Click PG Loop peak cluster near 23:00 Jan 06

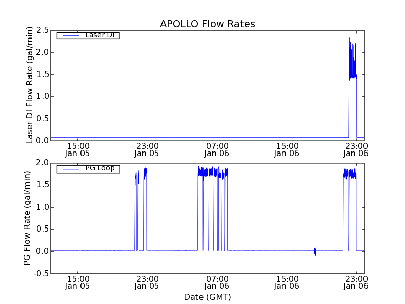[x=350, y=174]
